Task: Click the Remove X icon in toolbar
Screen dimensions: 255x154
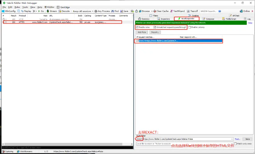Action: pos(34,11)
